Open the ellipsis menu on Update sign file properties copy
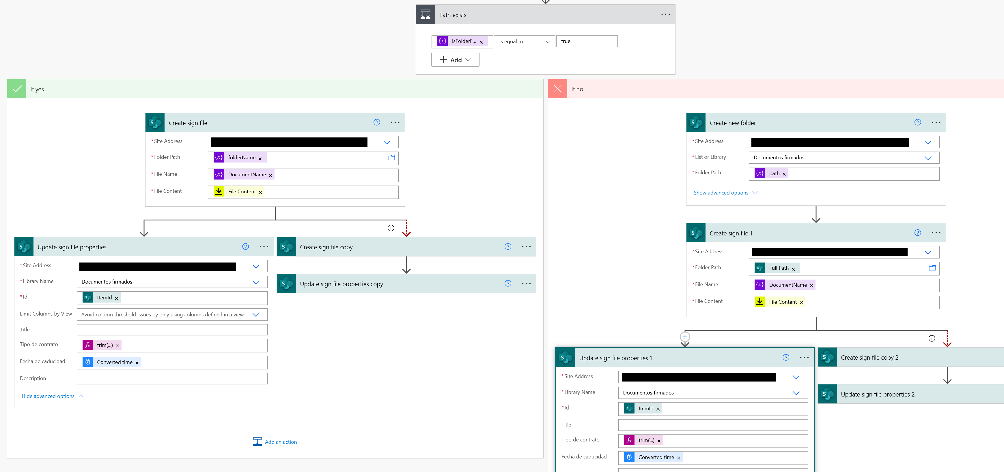The height and width of the screenshot is (472, 1004). click(527, 284)
